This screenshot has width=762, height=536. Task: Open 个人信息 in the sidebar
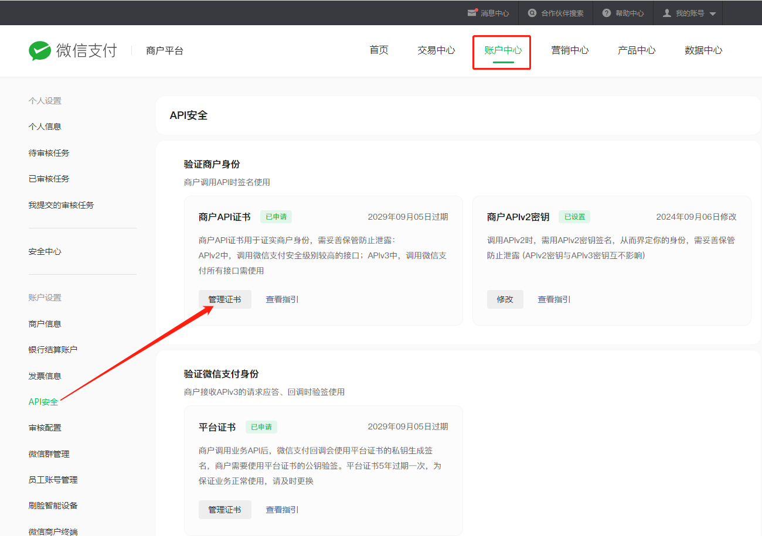point(45,127)
